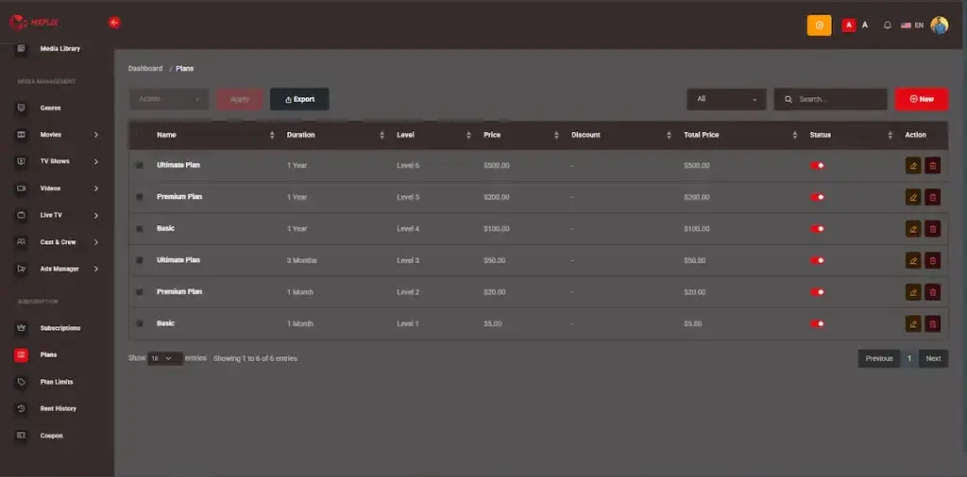
Task: Select page number 1
Action: pyautogui.click(x=909, y=358)
